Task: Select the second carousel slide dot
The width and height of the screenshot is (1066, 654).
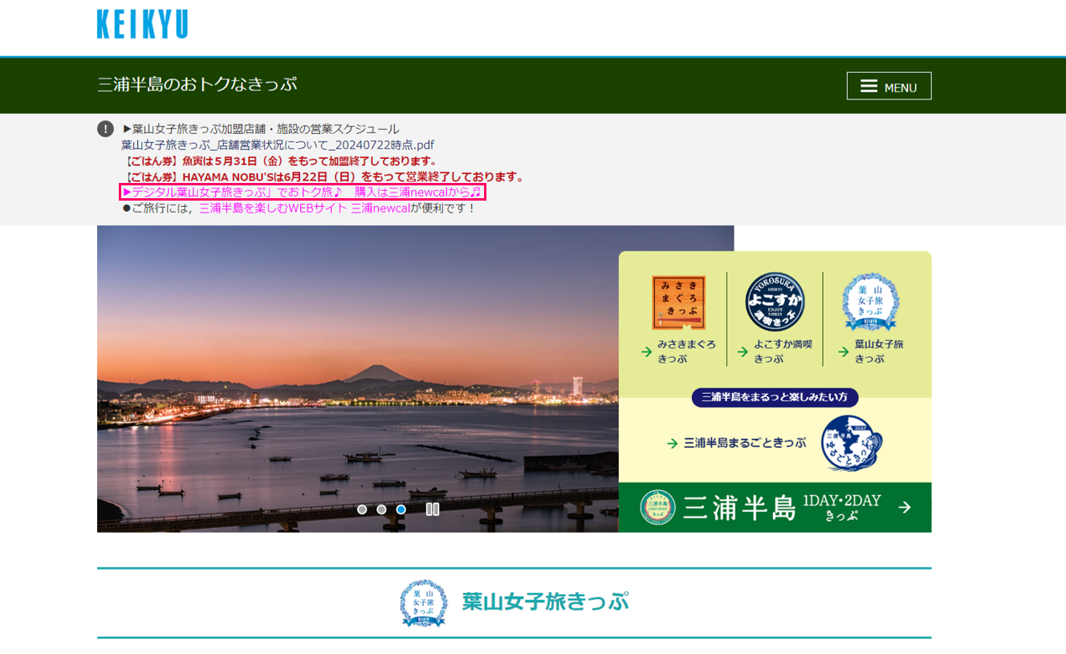Action: tap(381, 510)
